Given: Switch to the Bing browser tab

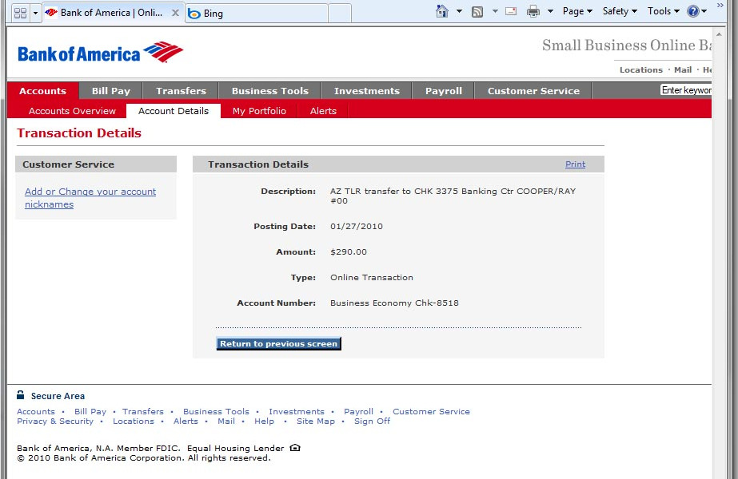Looking at the screenshot, I should [x=256, y=14].
